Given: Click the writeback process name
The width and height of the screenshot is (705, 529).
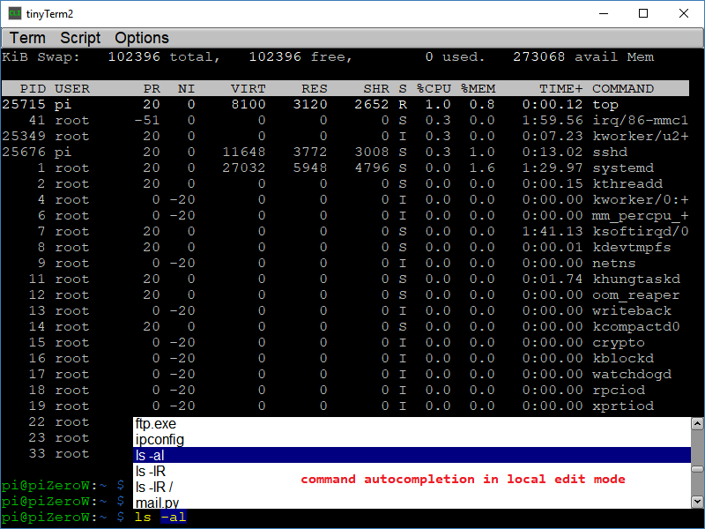Looking at the screenshot, I should (632, 311).
